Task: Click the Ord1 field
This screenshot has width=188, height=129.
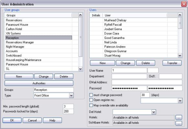Action: pos(171,76)
